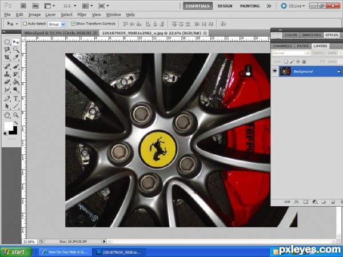
Task: Create new adjustment layer
Action: click(x=315, y=202)
